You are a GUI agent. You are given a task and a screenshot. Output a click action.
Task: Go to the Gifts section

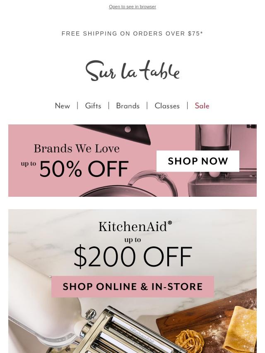click(93, 106)
